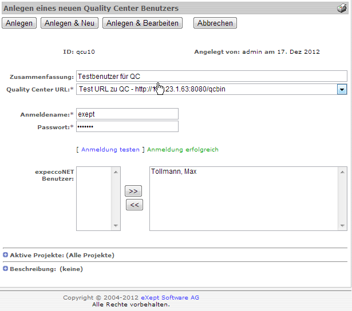Open the eXept Software AG link
The image size is (352, 311).
pos(171,297)
